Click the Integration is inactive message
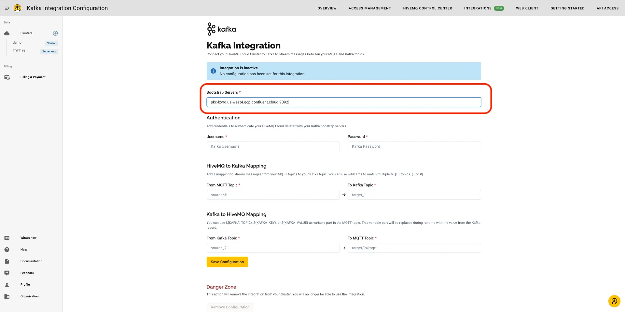625x312 pixels. click(239, 68)
